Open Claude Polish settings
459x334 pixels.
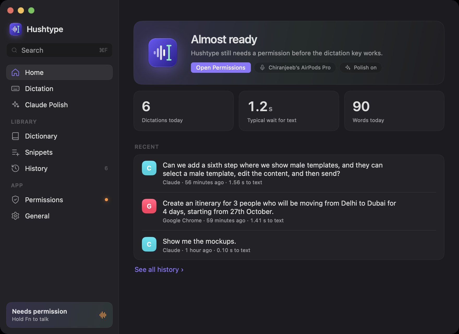point(59,105)
